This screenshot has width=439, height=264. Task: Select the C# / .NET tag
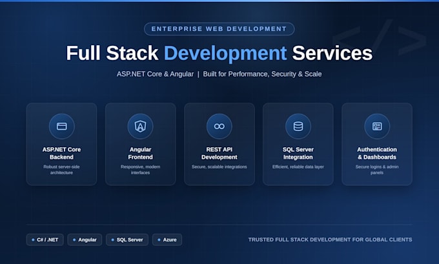pyautogui.click(x=45, y=239)
